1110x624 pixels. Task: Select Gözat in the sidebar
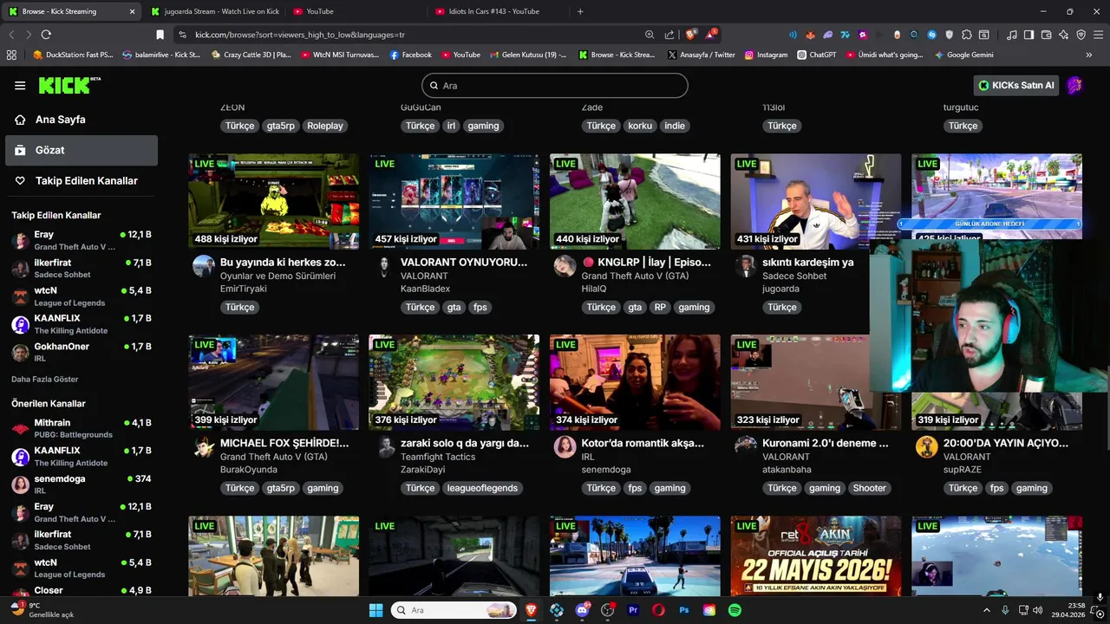(82, 150)
